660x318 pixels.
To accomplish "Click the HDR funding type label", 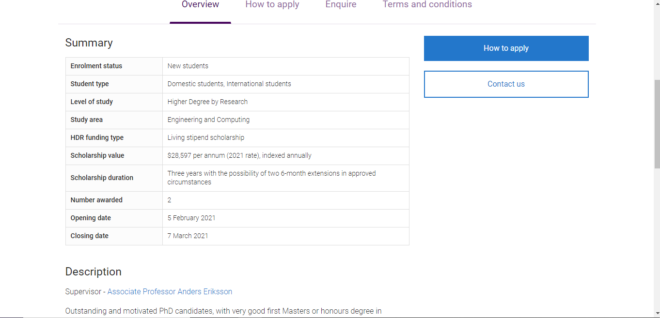I will pos(97,138).
